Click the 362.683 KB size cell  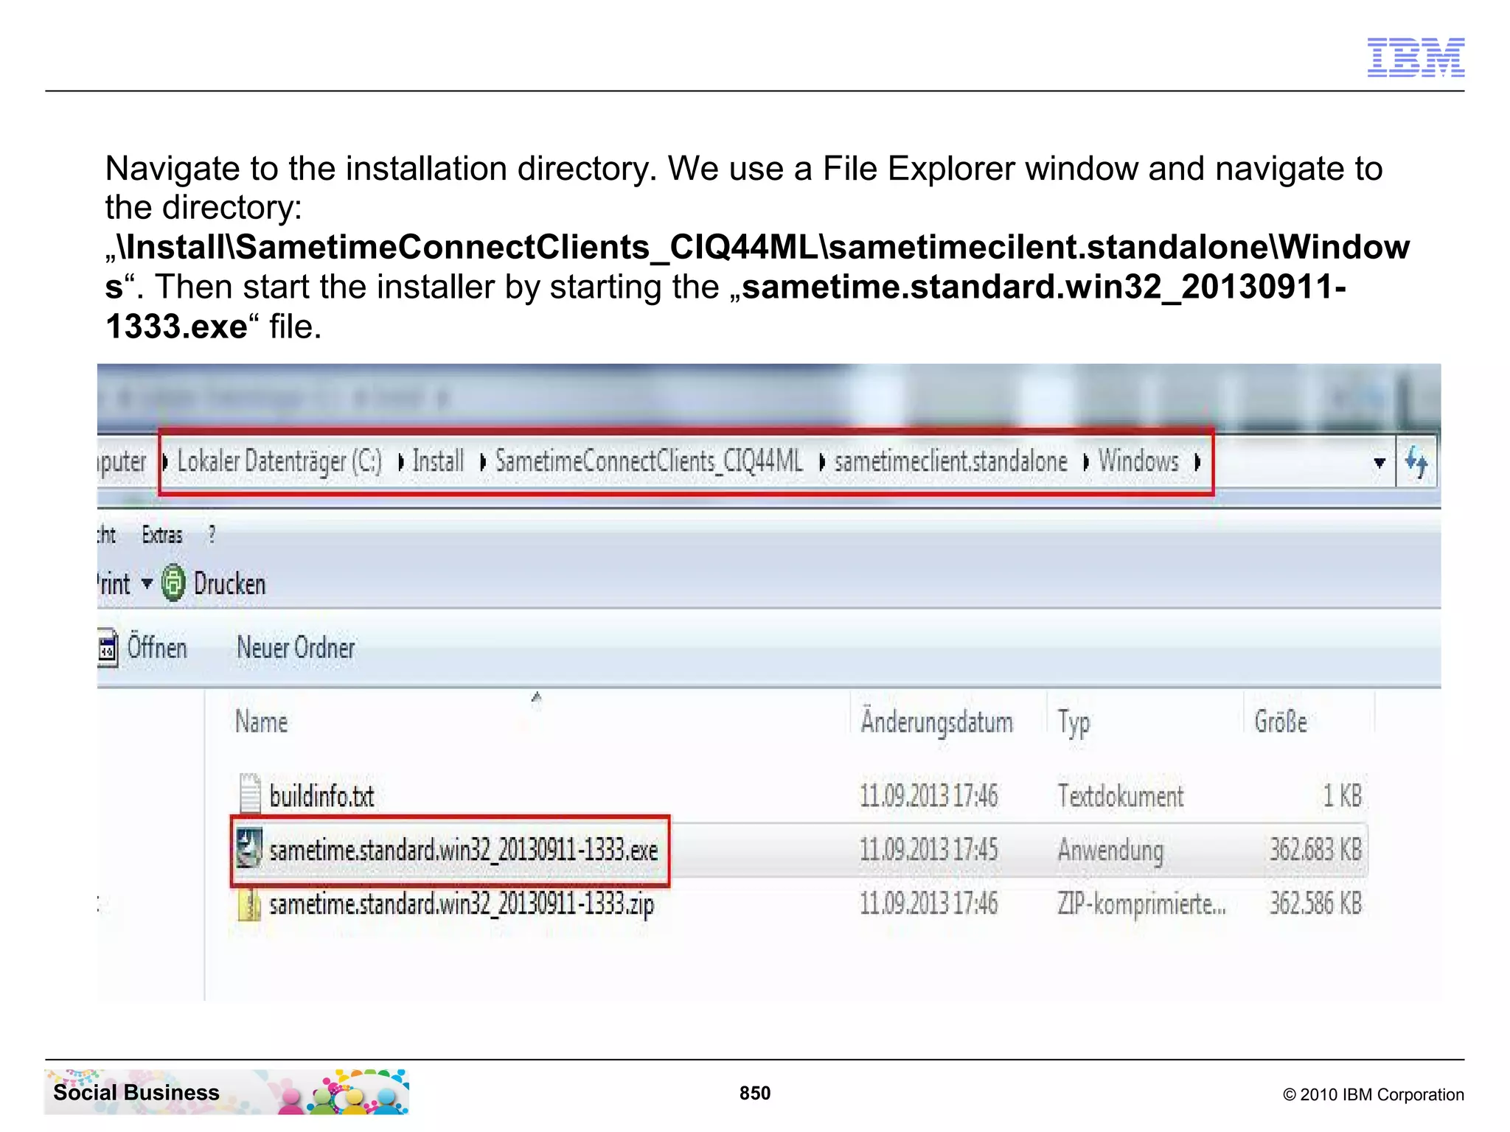pyautogui.click(x=1315, y=850)
